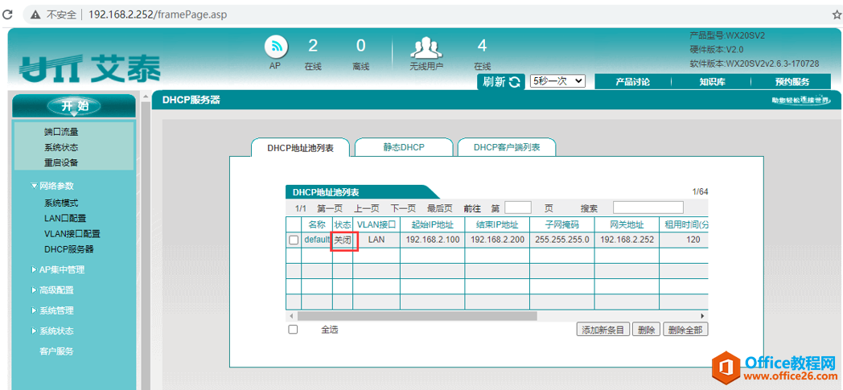The height and width of the screenshot is (390, 843).
Task: Click the LAN interface cell
Action: [x=376, y=240]
